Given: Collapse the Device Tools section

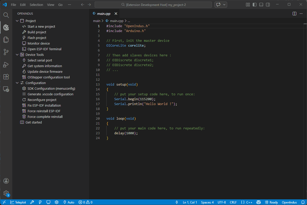Looking at the screenshot, I should [17, 55].
